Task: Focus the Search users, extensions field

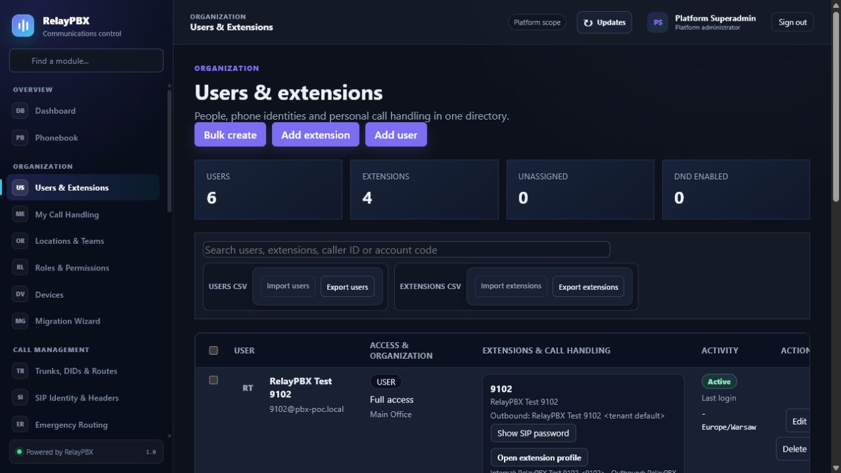Action: point(406,250)
